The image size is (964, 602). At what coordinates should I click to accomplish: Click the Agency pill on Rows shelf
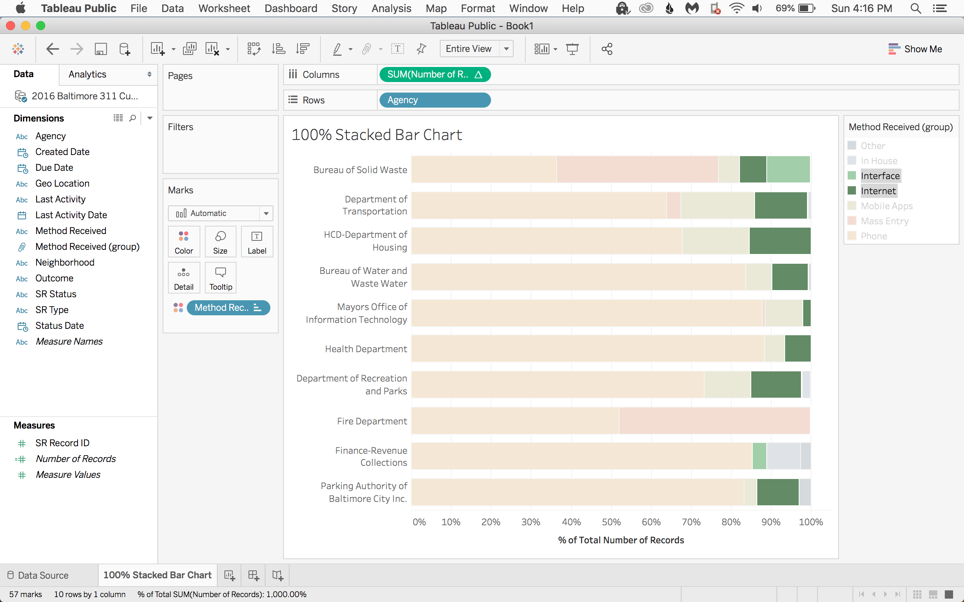tap(435, 100)
